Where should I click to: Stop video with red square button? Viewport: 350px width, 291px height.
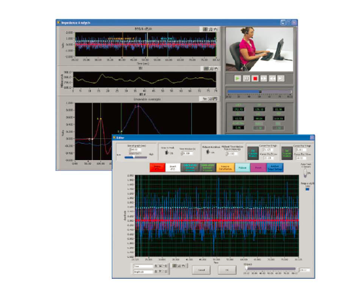[255, 79]
